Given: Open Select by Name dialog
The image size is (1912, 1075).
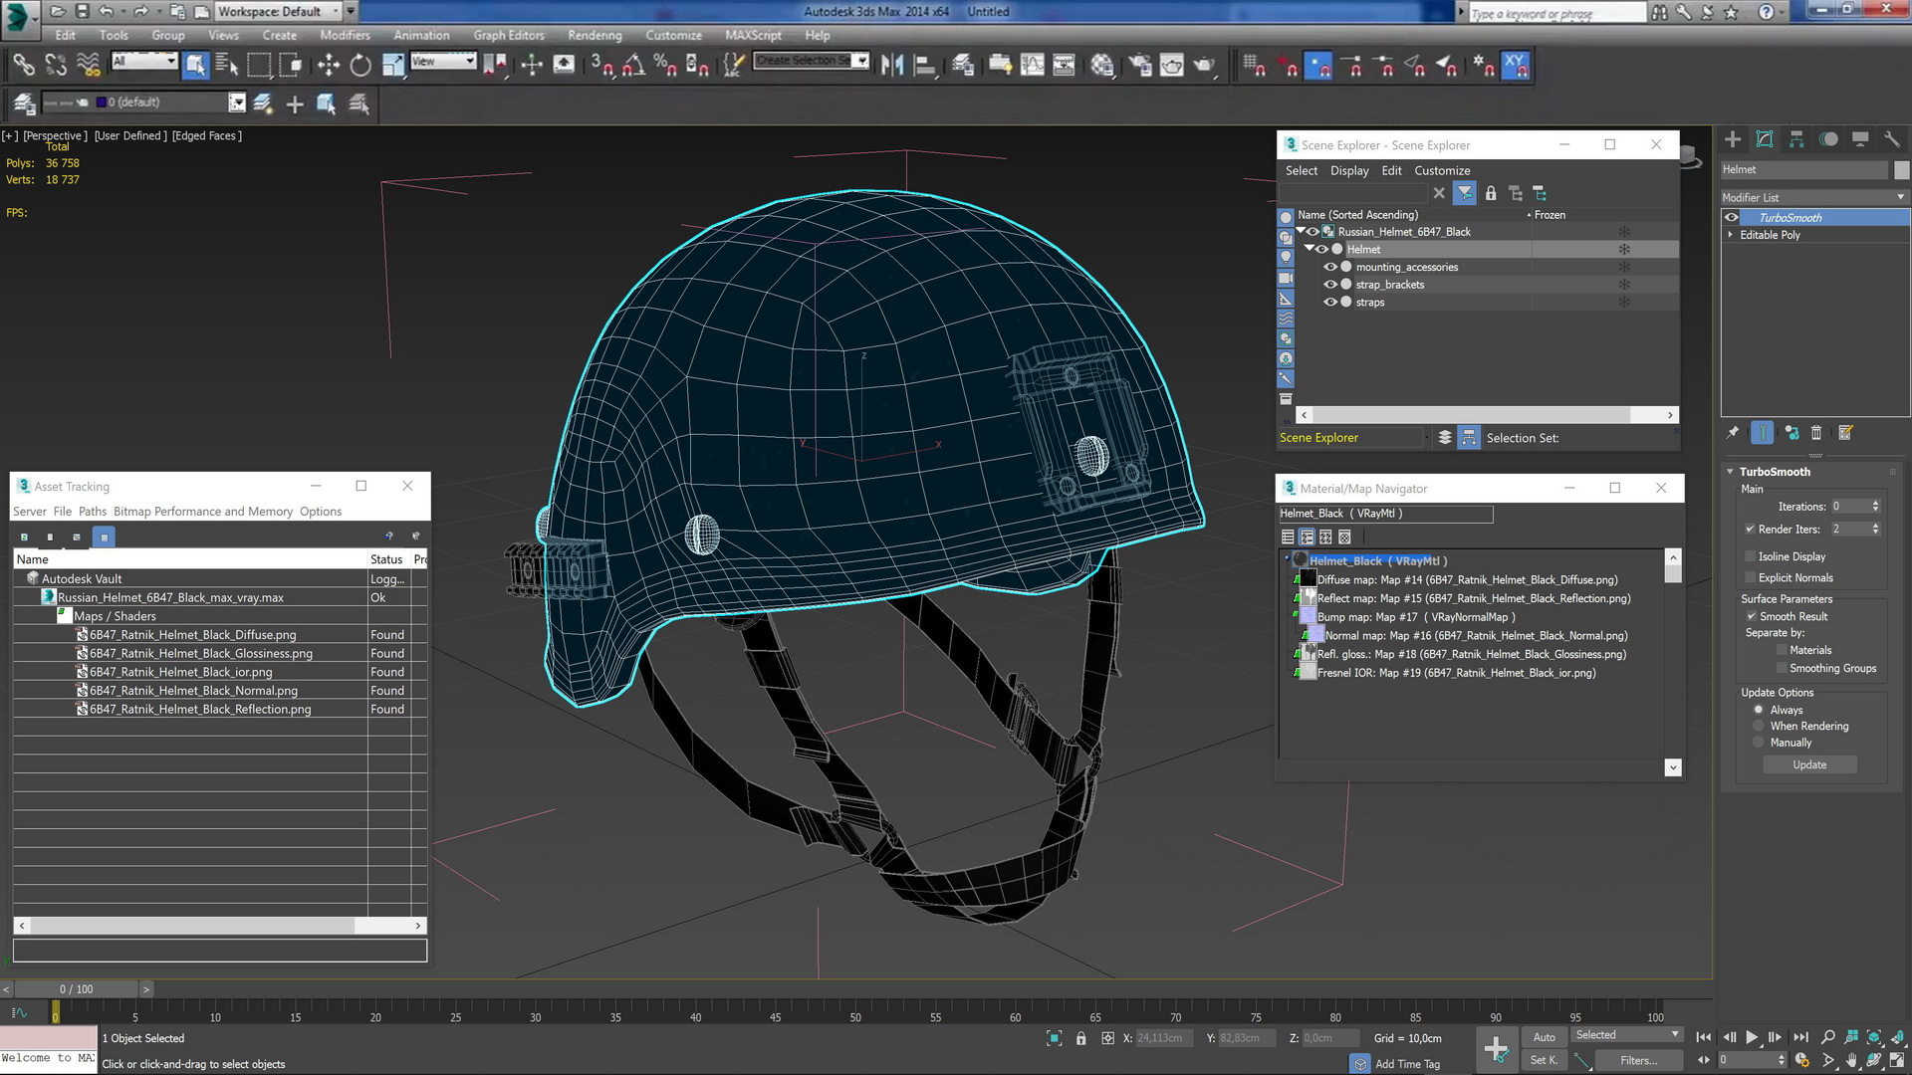Looking at the screenshot, I should click(x=227, y=66).
